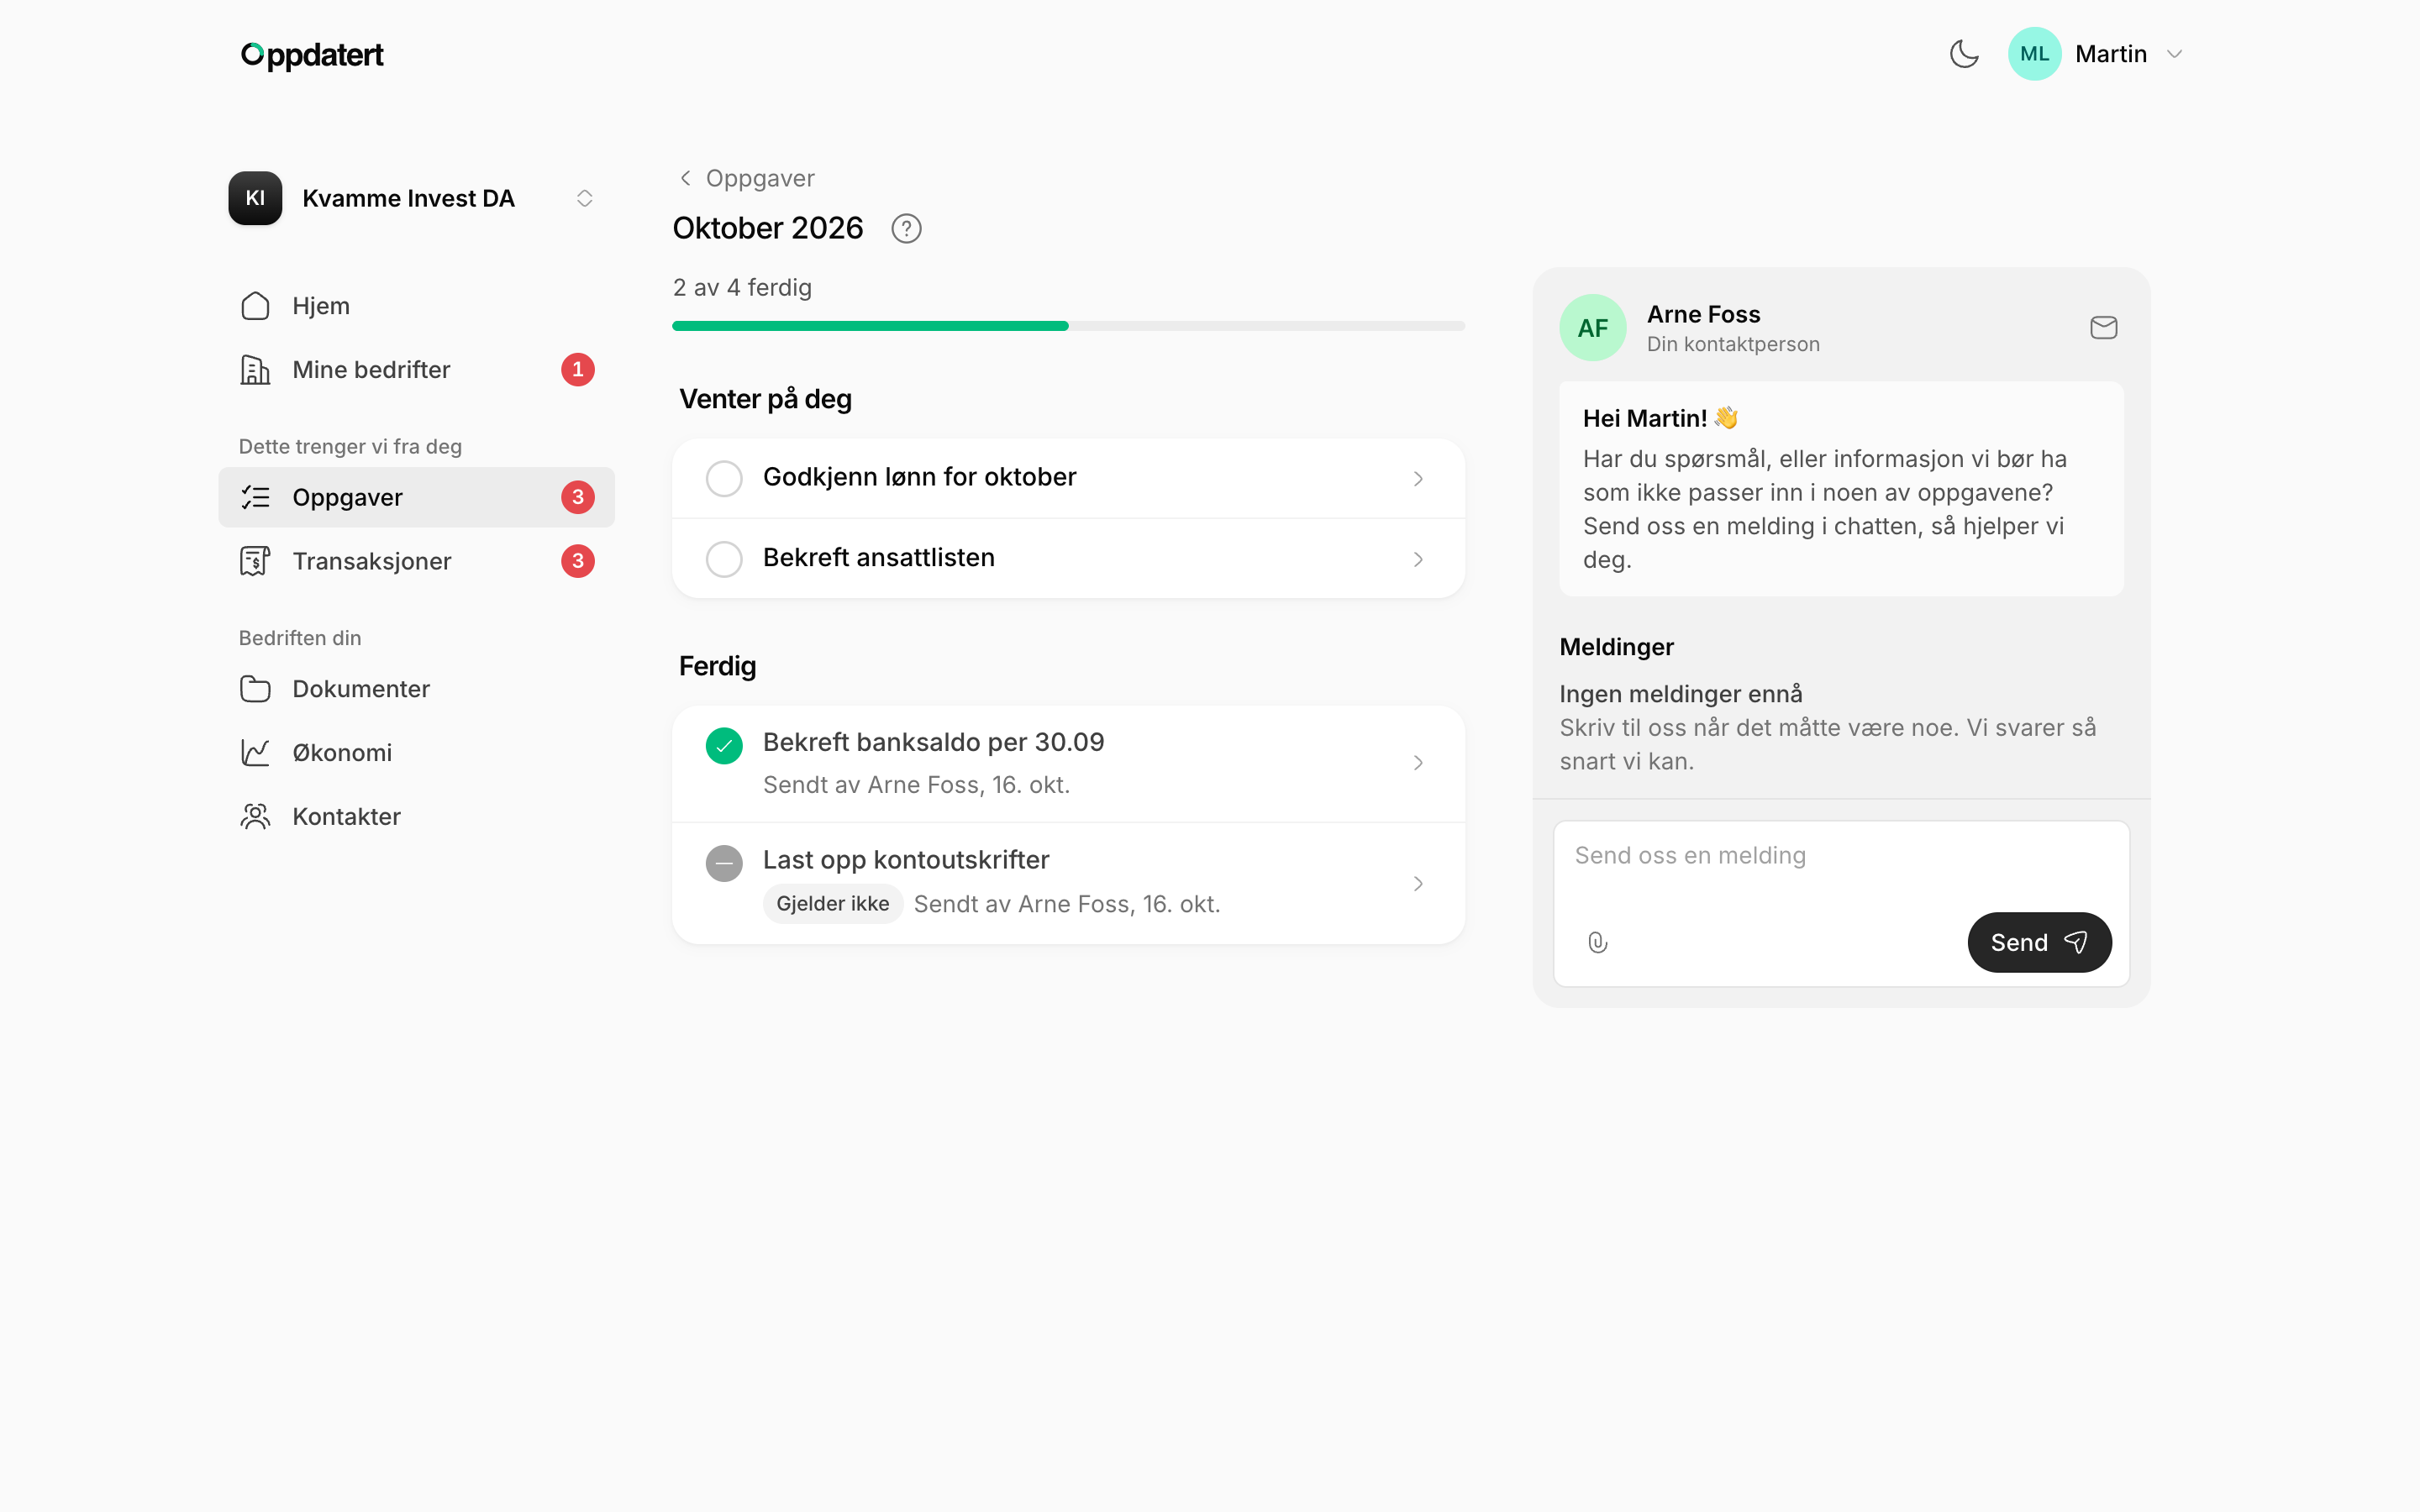Image resolution: width=2420 pixels, height=1512 pixels.
Task: Click the Arne Foss contact name
Action: 1703,314
